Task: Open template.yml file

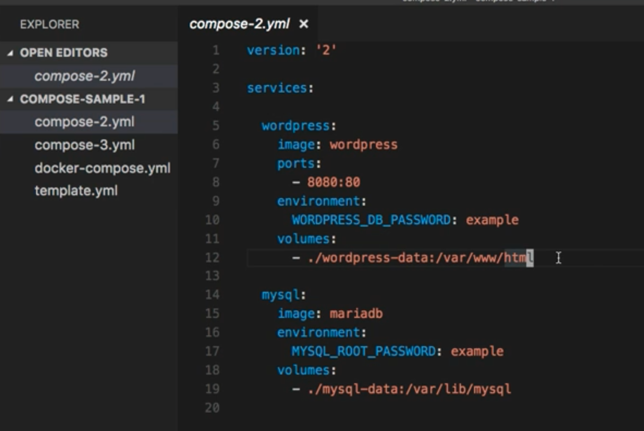Action: point(76,191)
